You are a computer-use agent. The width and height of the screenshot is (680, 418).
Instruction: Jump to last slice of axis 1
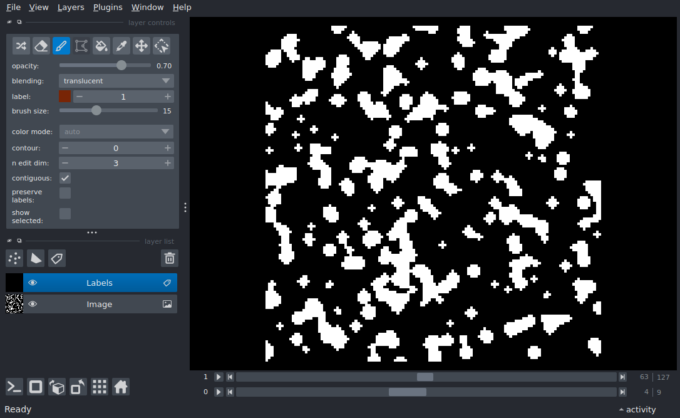(622, 377)
